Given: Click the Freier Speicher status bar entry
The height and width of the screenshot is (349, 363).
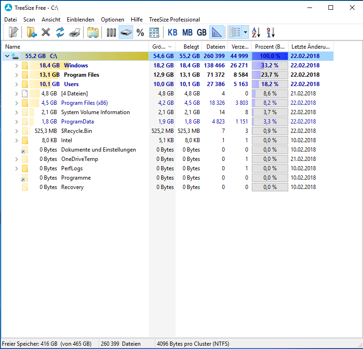Looking at the screenshot, I should pyautogui.click(x=47, y=344).
